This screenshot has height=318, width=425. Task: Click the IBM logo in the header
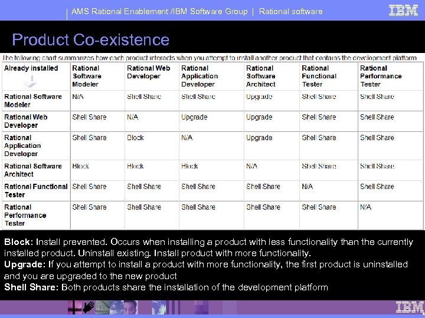point(403,11)
